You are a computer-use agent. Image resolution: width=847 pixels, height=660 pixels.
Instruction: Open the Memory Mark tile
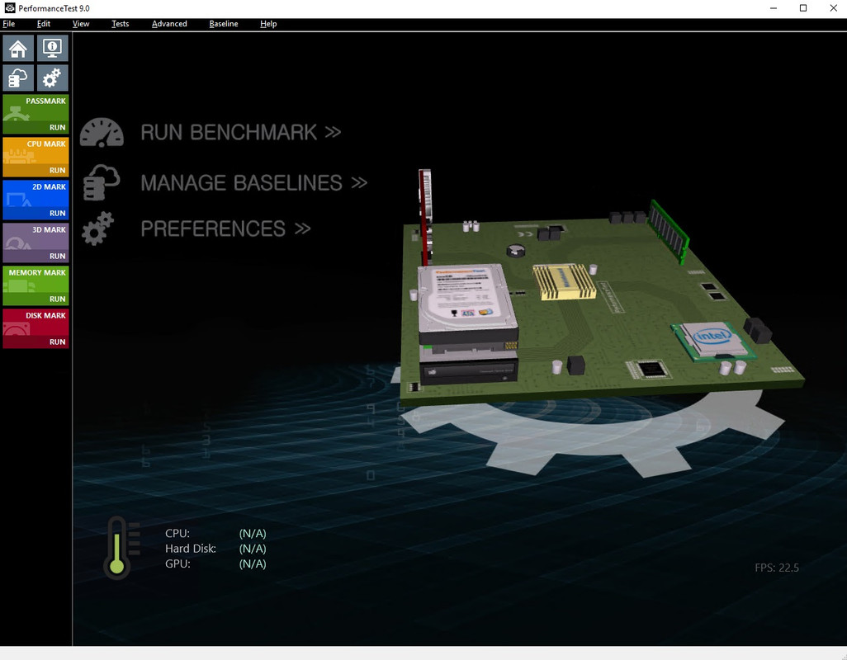tap(35, 280)
